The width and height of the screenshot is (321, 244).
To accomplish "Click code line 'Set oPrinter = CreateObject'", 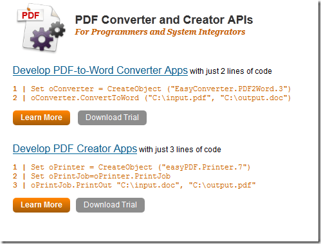I will pyautogui.click(x=132, y=167).
